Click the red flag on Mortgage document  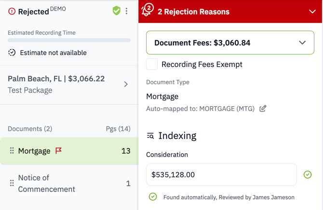pos(58,151)
